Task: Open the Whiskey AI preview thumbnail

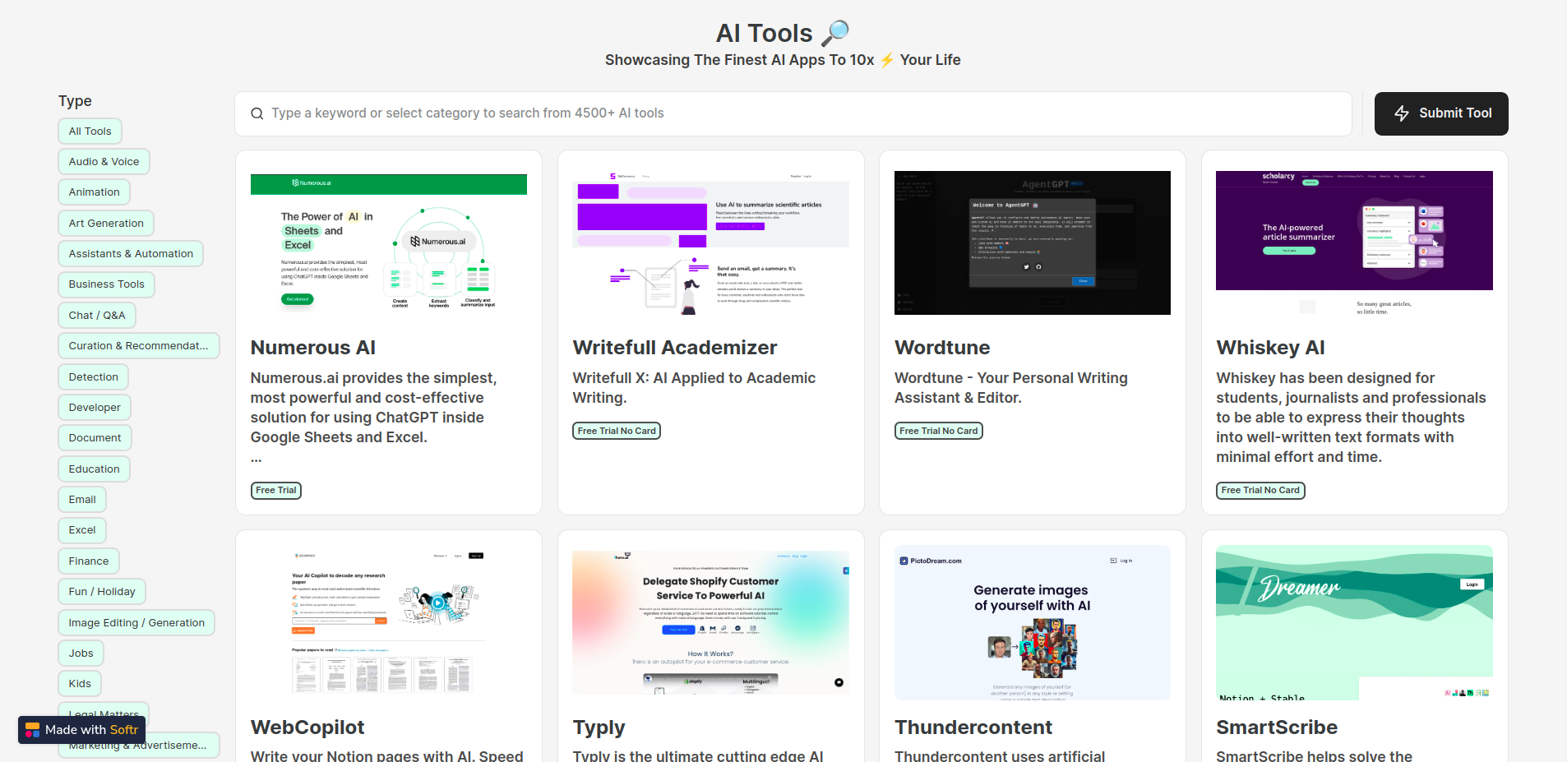Action: pos(1354,242)
